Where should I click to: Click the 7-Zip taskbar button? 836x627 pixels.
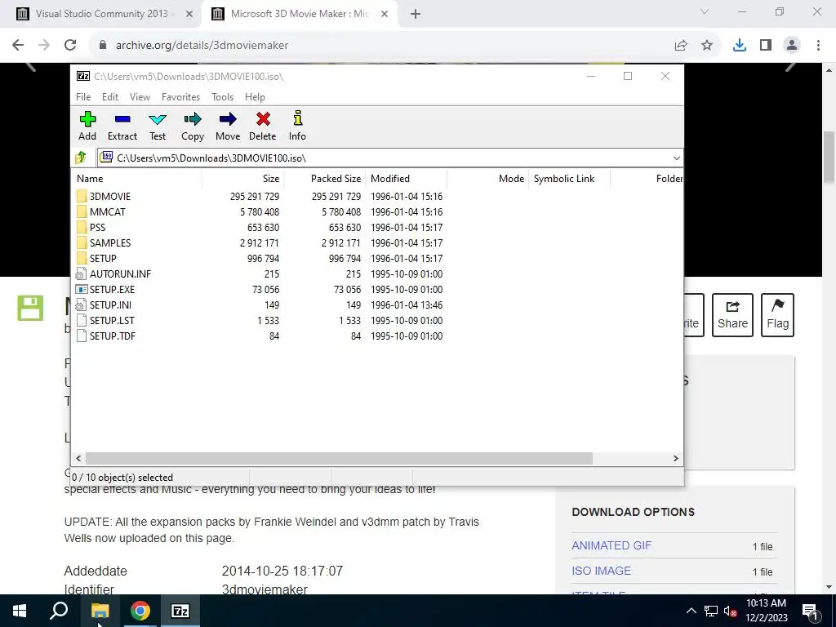pos(180,611)
